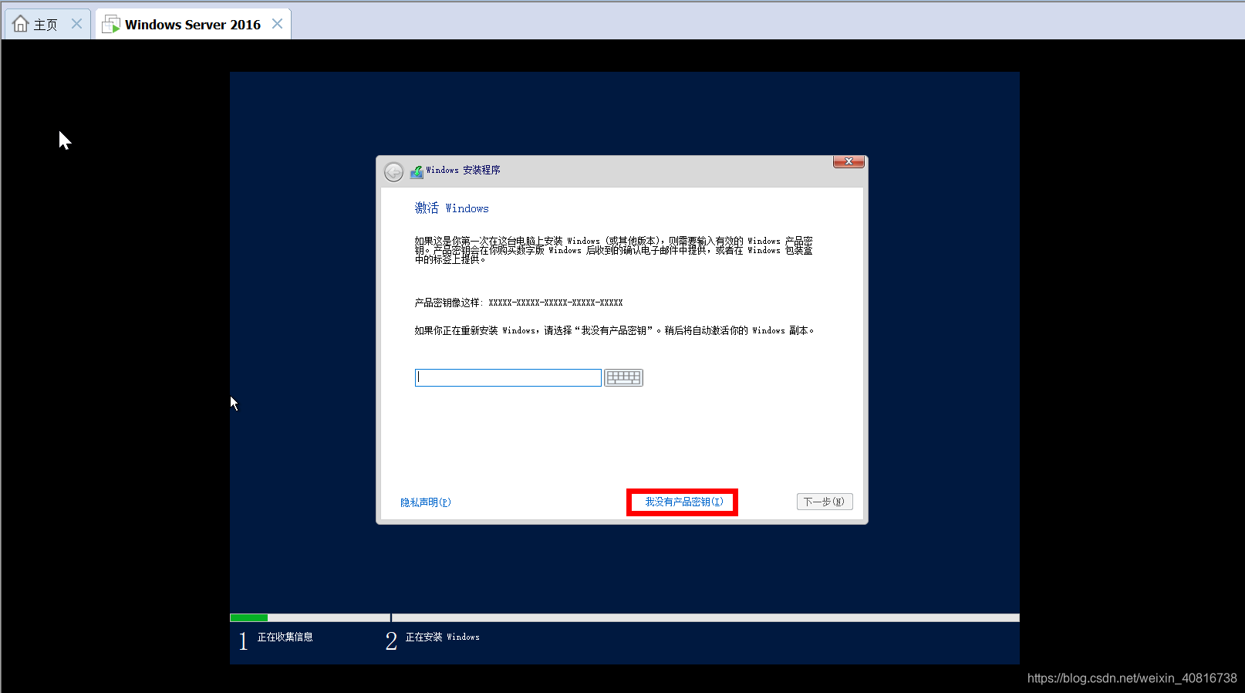This screenshot has height=693, width=1245.
Task: Click the green installation progress bar
Action: tap(248, 617)
